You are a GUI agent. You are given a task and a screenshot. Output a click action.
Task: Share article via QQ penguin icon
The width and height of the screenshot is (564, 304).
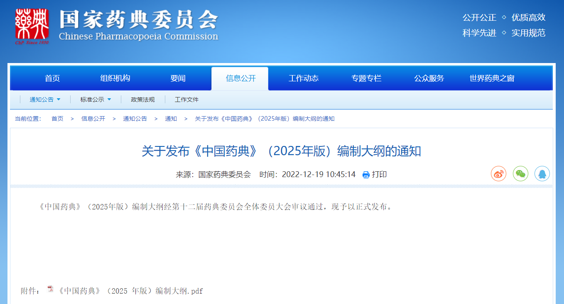(542, 174)
